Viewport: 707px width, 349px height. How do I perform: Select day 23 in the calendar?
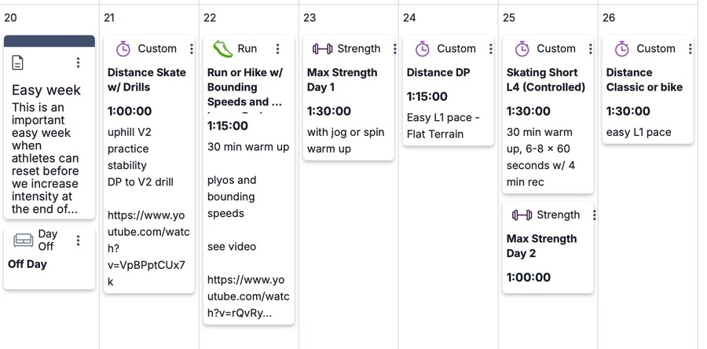click(x=310, y=17)
